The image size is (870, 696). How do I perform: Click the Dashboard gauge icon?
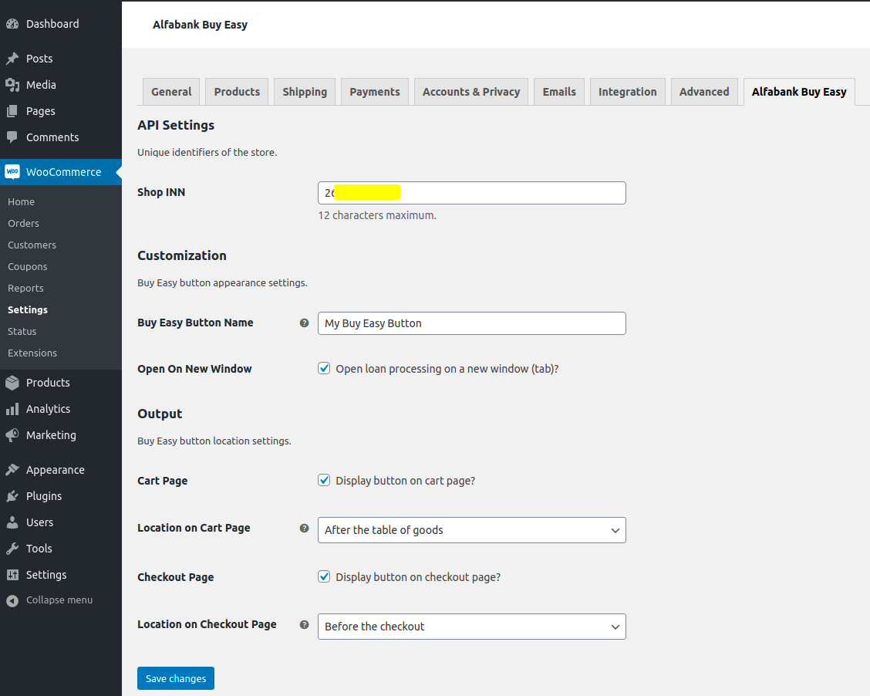[12, 24]
